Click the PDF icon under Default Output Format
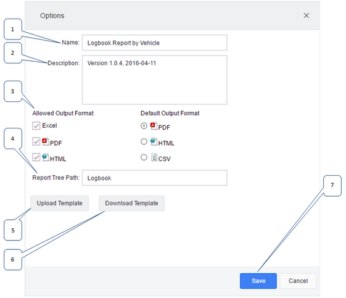This screenshot has height=298, width=346. (x=154, y=126)
